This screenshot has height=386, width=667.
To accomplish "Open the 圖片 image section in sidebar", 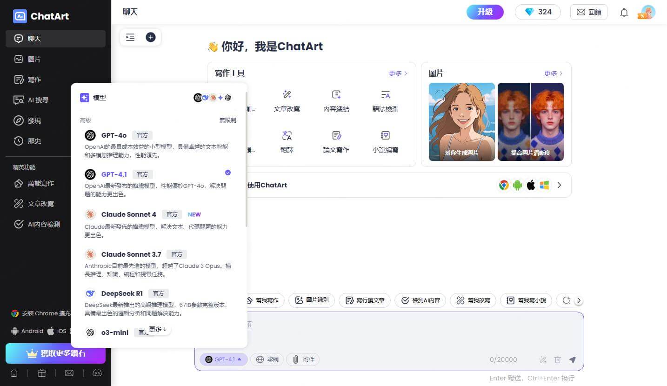I will (55, 59).
